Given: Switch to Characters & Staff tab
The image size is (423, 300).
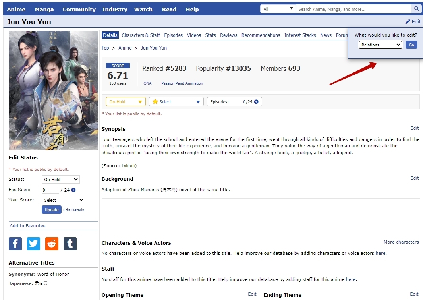Looking at the screenshot, I should 141,35.
